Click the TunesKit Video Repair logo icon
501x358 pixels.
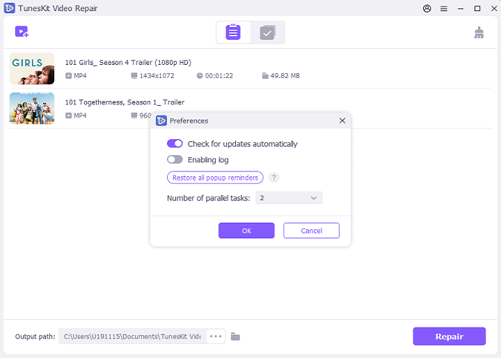(x=9, y=8)
